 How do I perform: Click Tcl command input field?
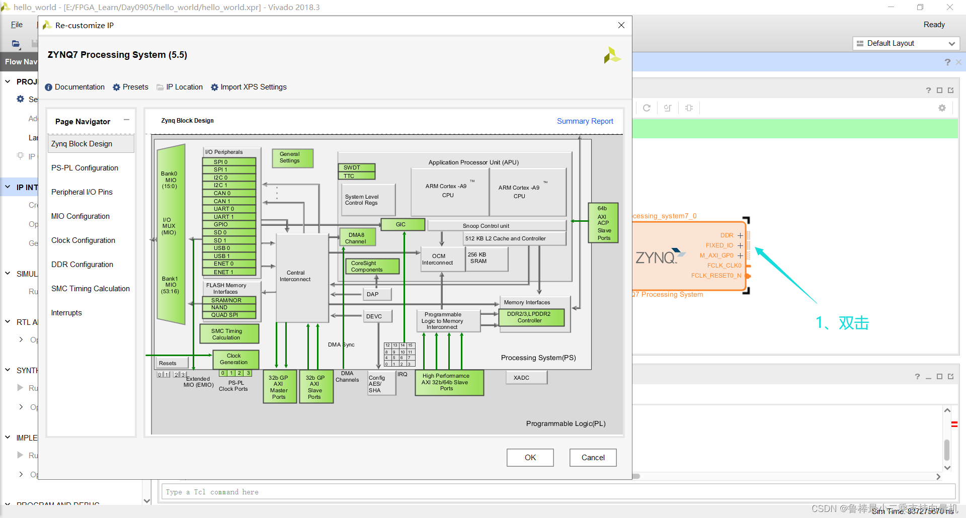[558, 492]
